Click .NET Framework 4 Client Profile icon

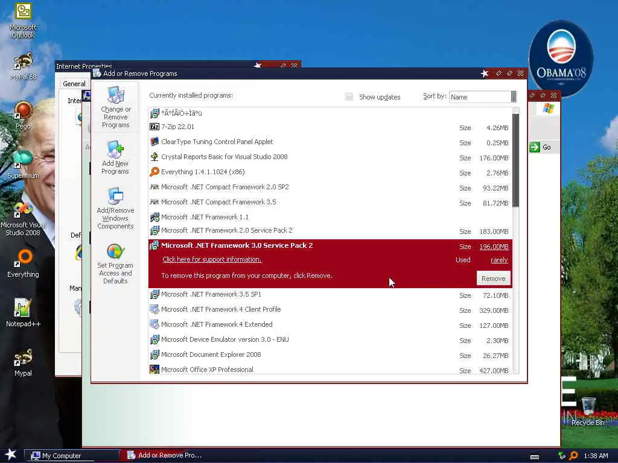point(154,309)
